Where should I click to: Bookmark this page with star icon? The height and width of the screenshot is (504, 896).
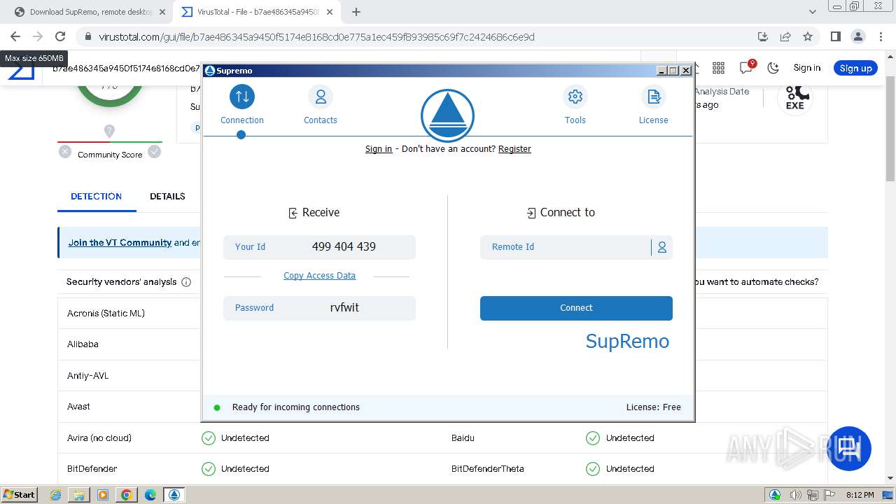point(808,36)
